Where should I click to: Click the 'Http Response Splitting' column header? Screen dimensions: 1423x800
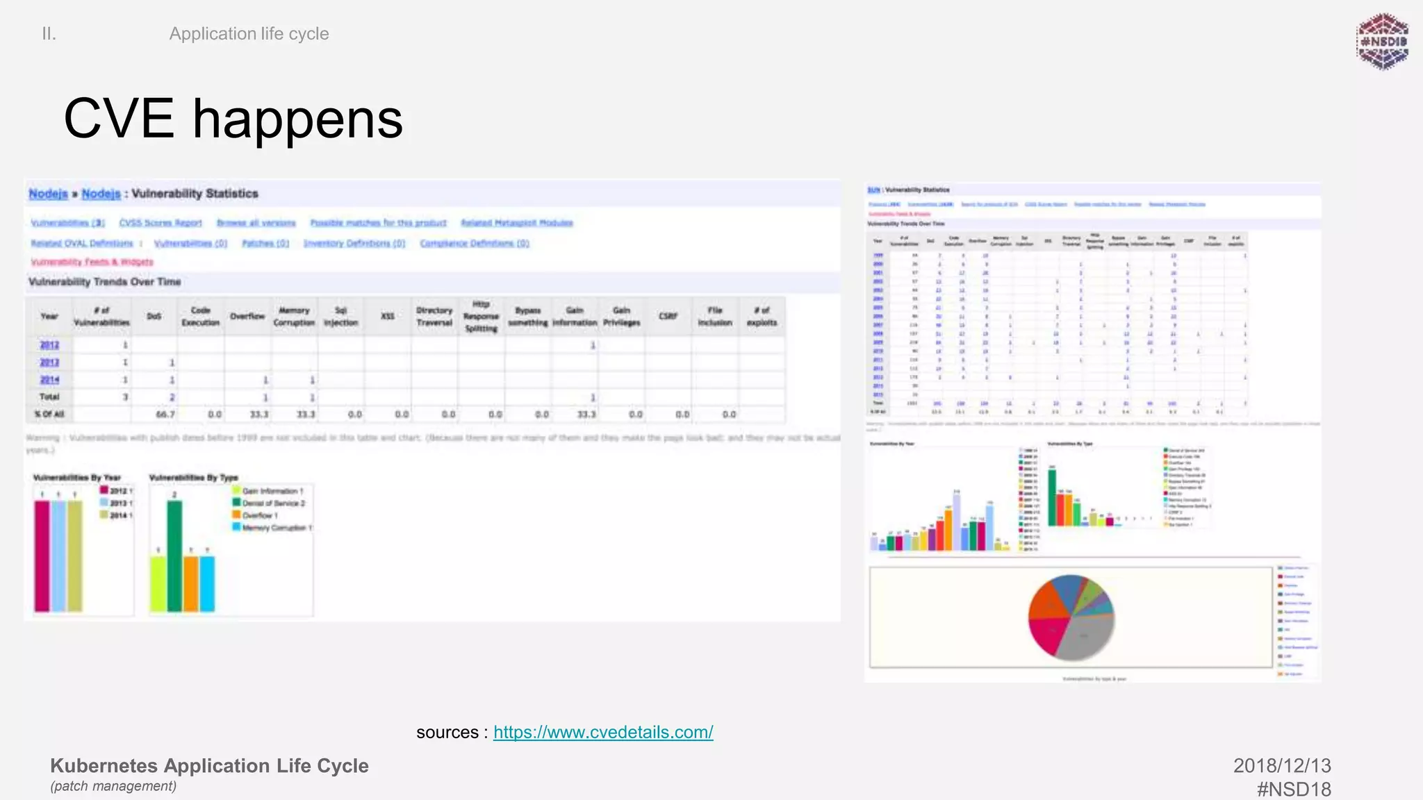pyautogui.click(x=482, y=317)
